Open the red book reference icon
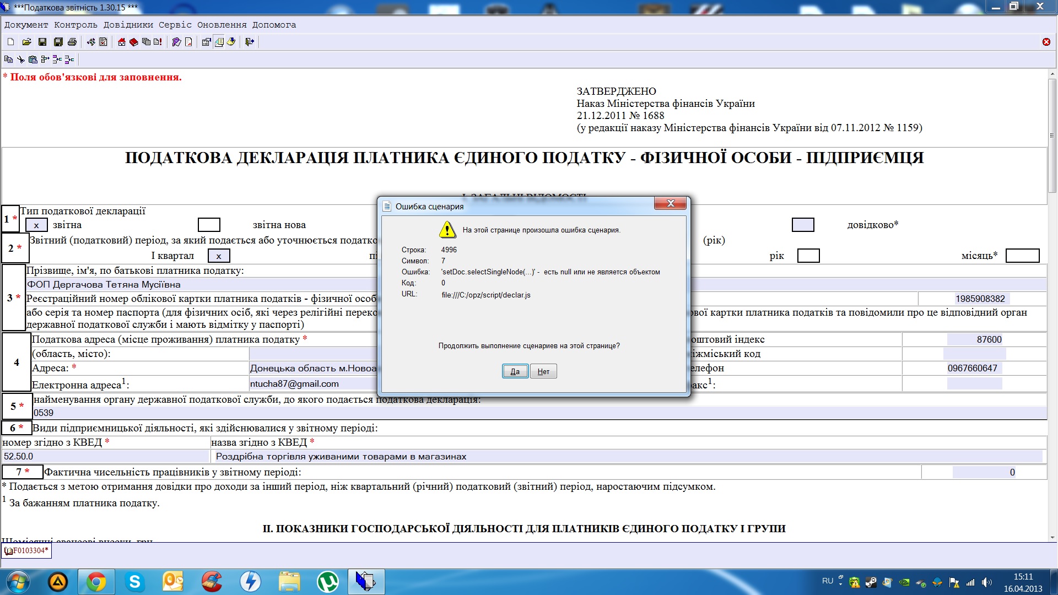Image resolution: width=1058 pixels, height=595 pixels. 134,42
